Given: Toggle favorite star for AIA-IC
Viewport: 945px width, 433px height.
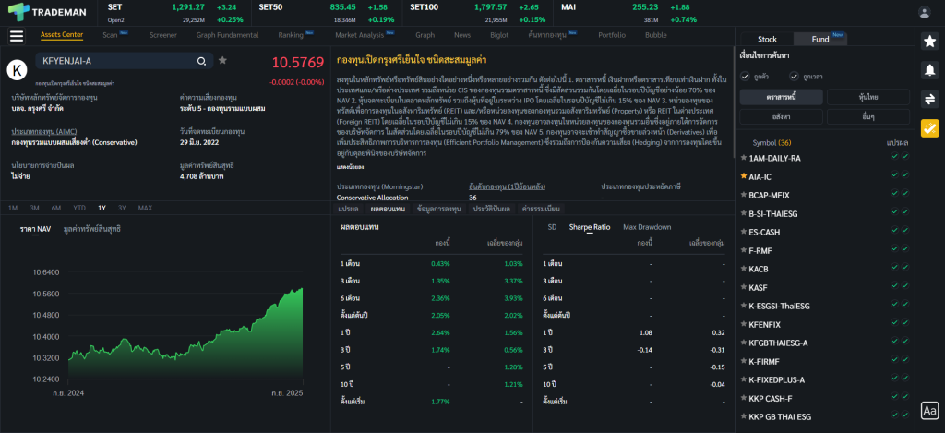Looking at the screenshot, I should point(744,175).
